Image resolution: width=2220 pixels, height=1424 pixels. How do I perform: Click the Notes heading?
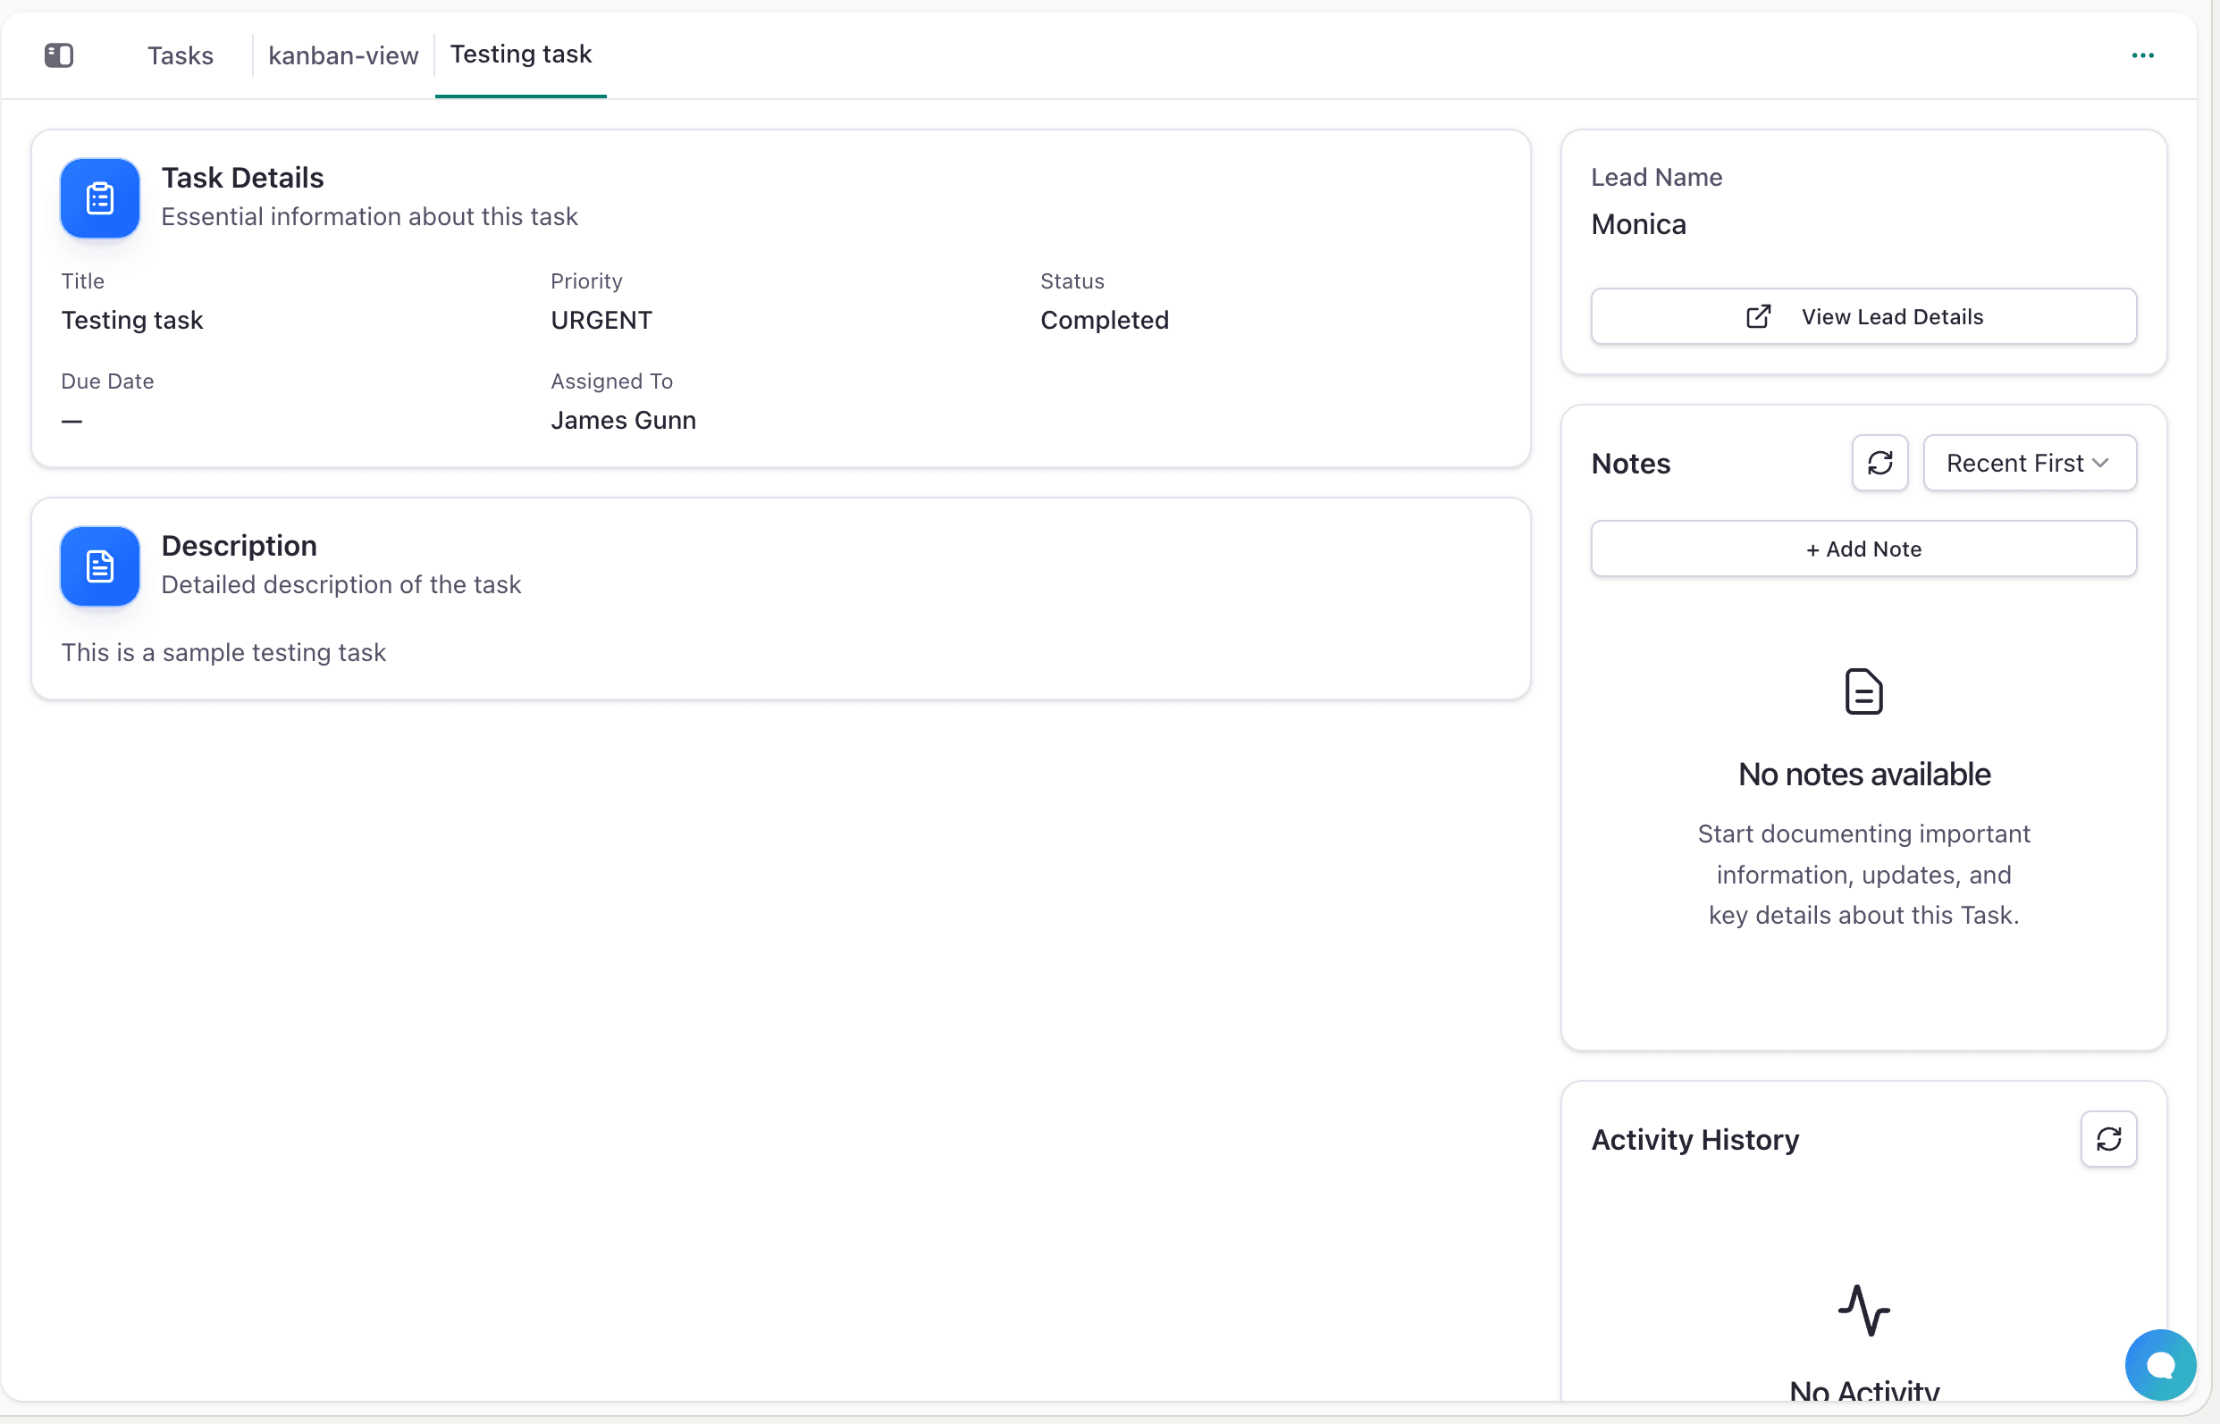click(1631, 464)
